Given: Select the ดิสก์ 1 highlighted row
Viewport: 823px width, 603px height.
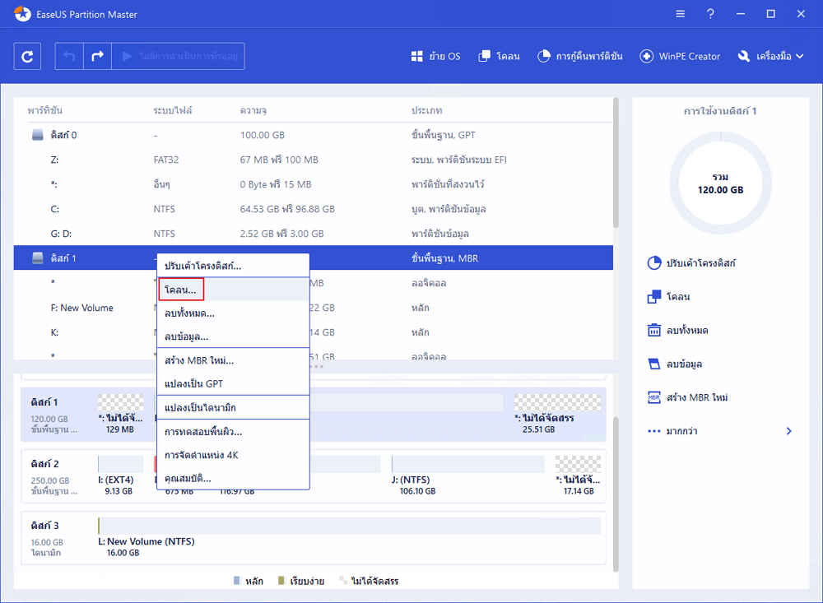Looking at the screenshot, I should [x=314, y=257].
